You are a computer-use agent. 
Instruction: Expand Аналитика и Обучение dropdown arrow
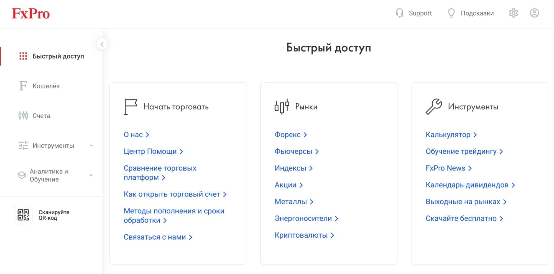point(91,175)
